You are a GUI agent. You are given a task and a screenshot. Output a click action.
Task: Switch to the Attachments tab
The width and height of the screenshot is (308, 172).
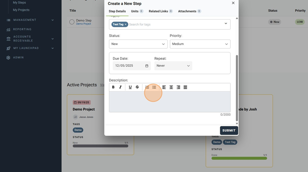(189, 11)
